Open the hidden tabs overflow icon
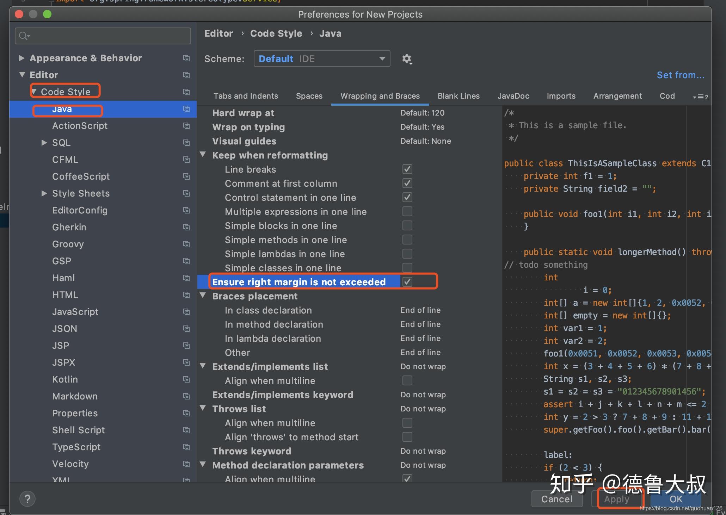Viewport: 726px width, 515px height. pyautogui.click(x=700, y=97)
